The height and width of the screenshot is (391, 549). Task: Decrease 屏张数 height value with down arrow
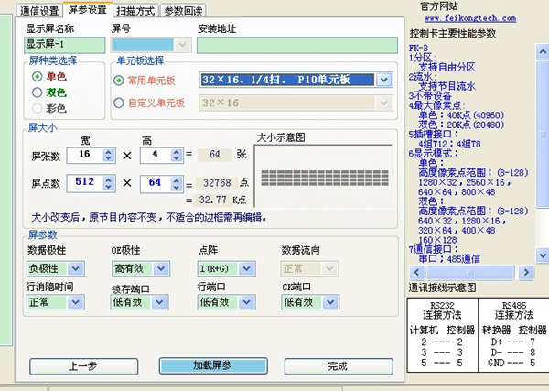click(177, 158)
